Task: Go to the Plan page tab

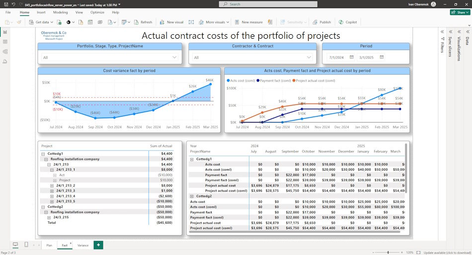Action: (x=49, y=246)
